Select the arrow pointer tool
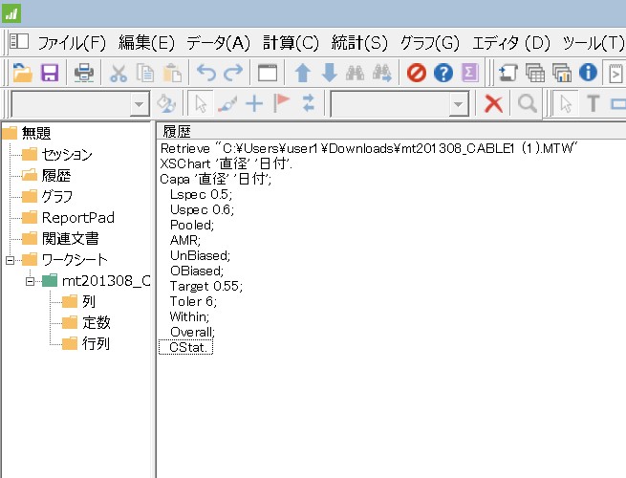Screen dimensions: 626x478 pos(201,103)
